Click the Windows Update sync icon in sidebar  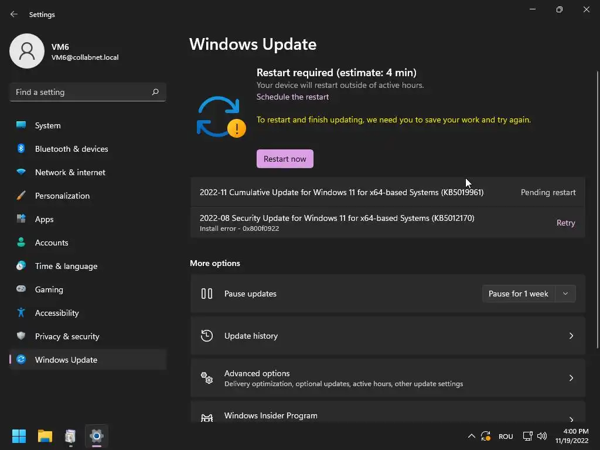(21, 359)
